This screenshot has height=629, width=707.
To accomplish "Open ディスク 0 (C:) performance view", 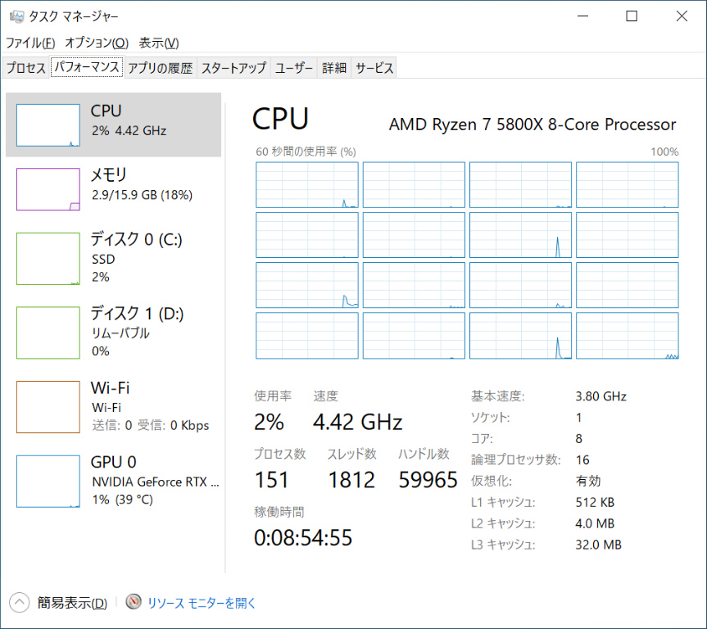I will click(48, 258).
